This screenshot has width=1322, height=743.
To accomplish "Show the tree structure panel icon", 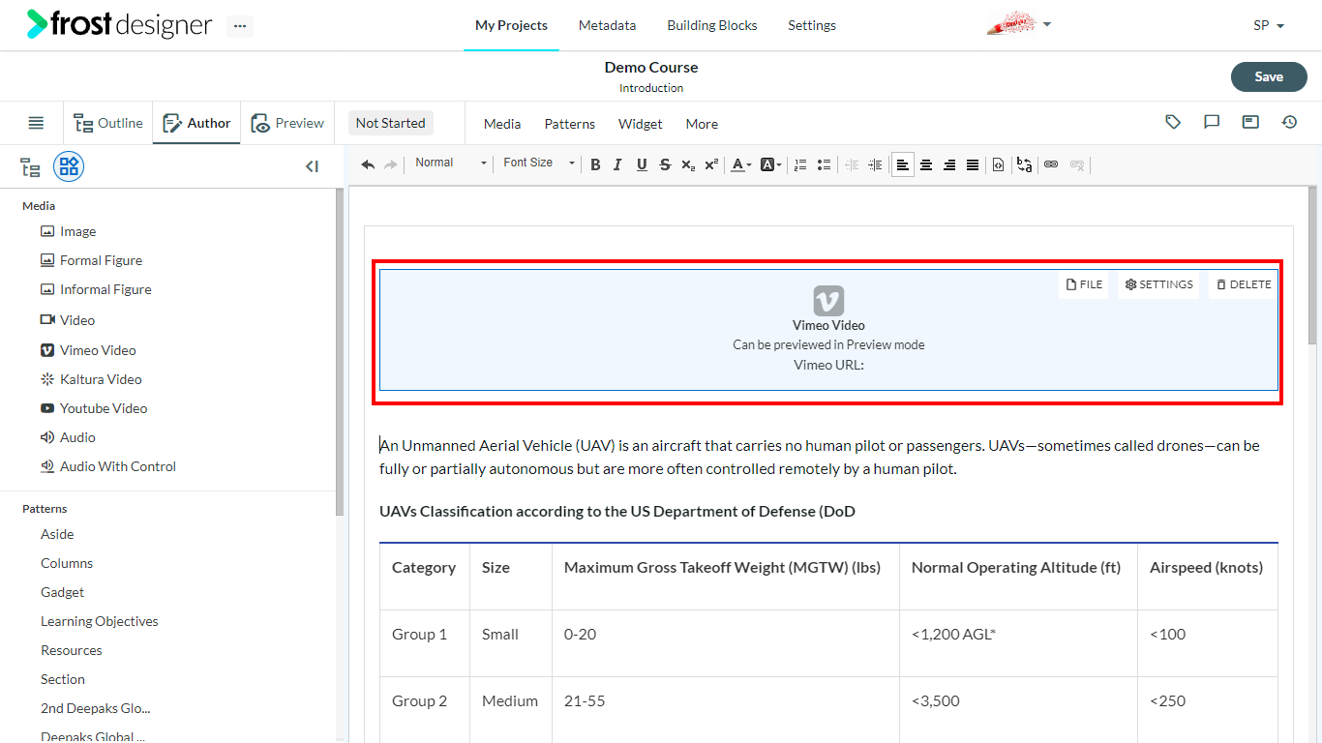I will coord(31,167).
